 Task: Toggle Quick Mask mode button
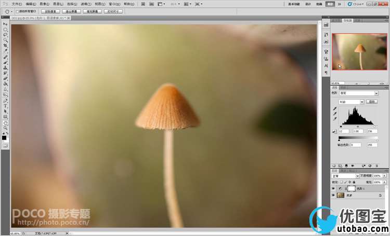pos(5,146)
